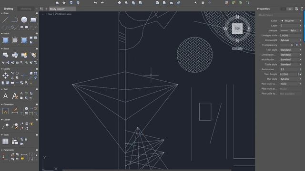Viewport: 305px width, 171px height.
Task: Click the N direction on the ViewCube compass
Action: 237,17
